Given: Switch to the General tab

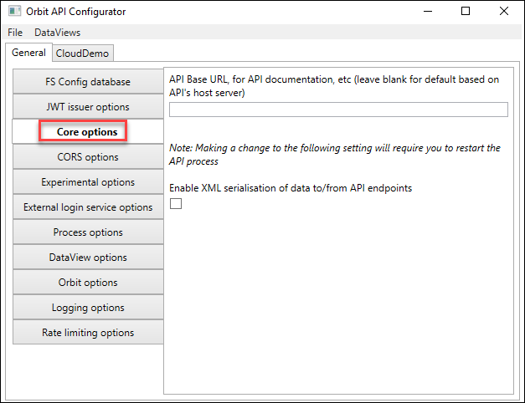Looking at the screenshot, I should point(28,53).
